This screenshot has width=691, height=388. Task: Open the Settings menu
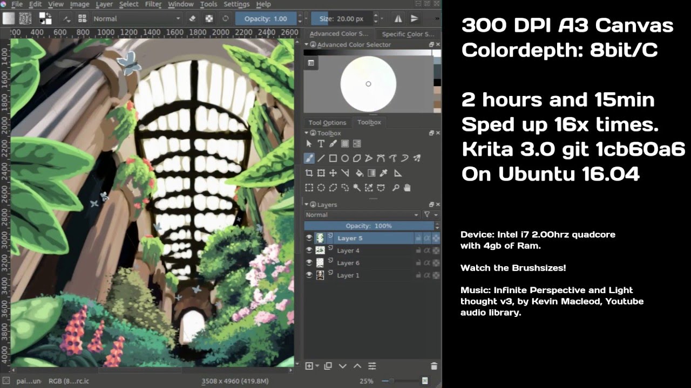point(236,4)
